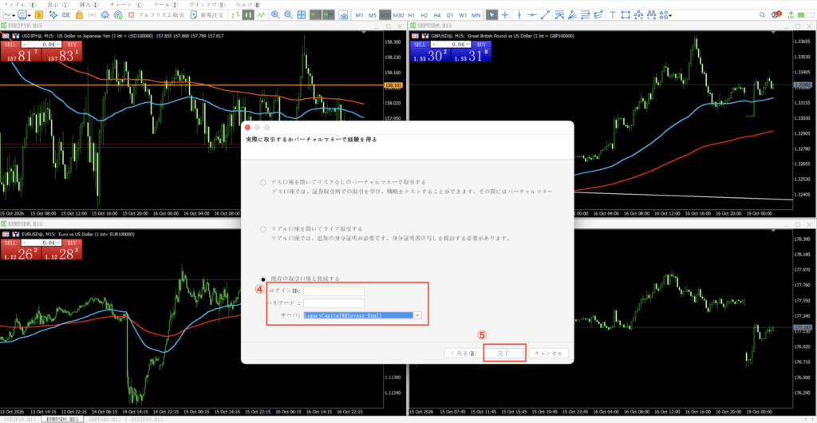This screenshot has width=817, height=423.
Task: Click the ログインID input field
Action: point(334,291)
